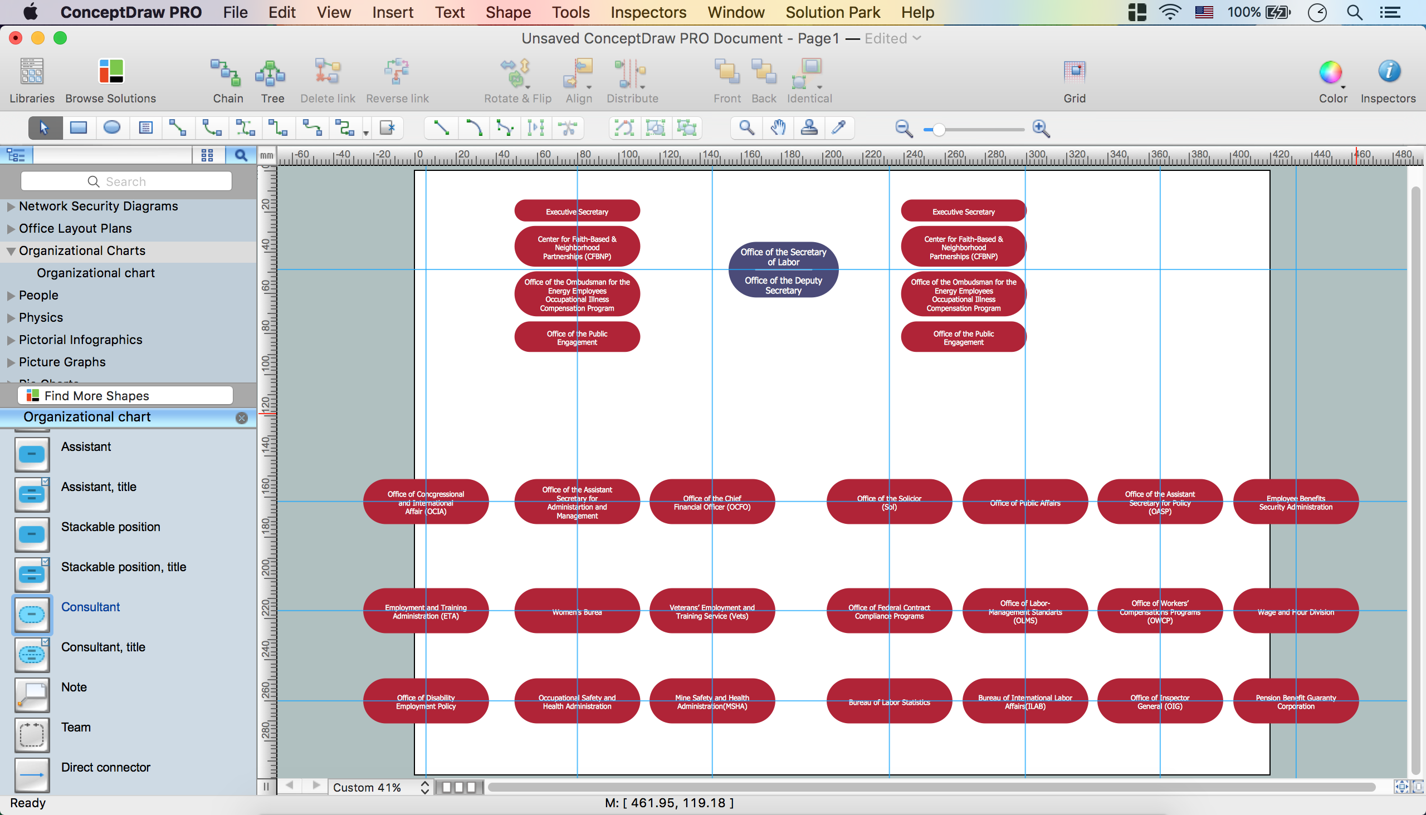This screenshot has height=815, width=1426.
Task: Toggle the library search view button
Action: pyautogui.click(x=240, y=155)
